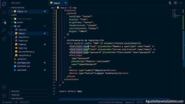Viewport: 185px width, 104px height.
Task: Open App.css file in explorer
Action: pos(28,30)
